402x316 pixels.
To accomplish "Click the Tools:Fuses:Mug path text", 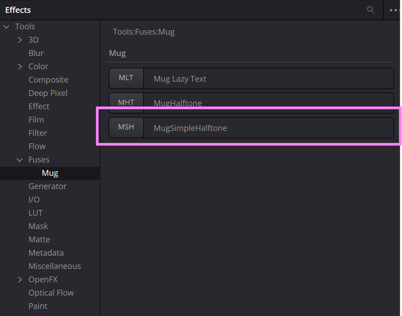I will tap(144, 32).
